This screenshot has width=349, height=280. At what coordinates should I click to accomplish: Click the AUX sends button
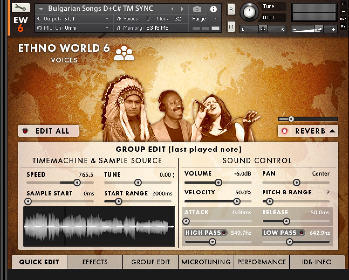coord(343,19)
